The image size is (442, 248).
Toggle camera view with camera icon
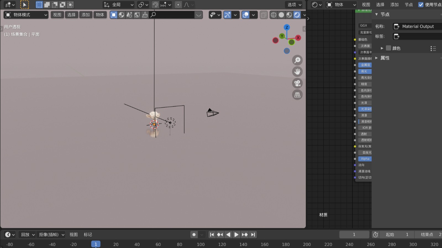(x=297, y=83)
